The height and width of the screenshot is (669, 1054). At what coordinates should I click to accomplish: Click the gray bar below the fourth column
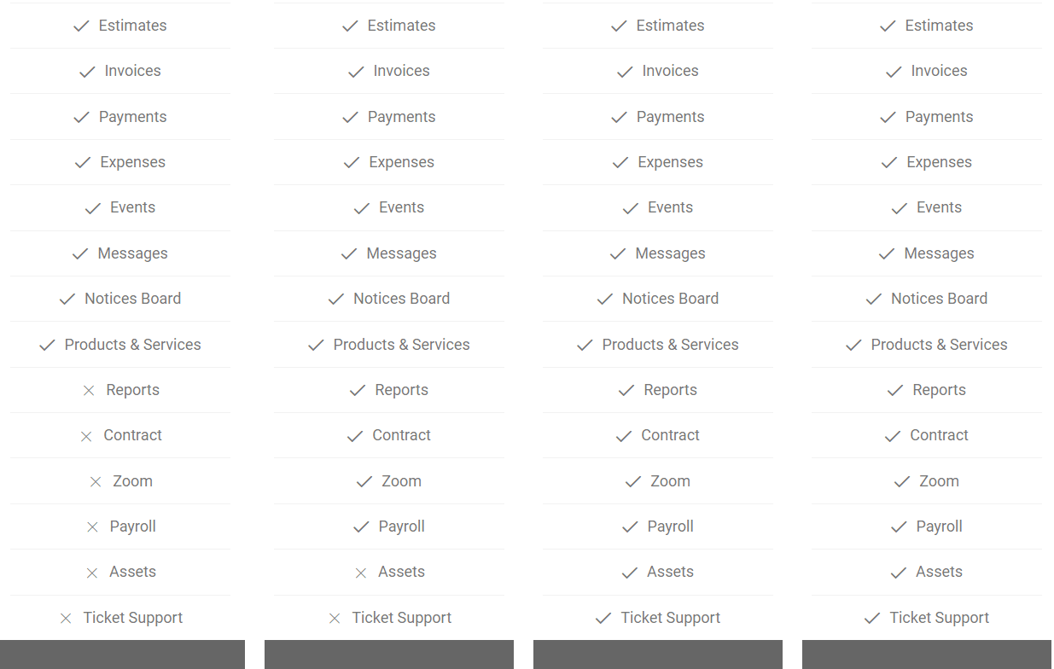(x=926, y=654)
